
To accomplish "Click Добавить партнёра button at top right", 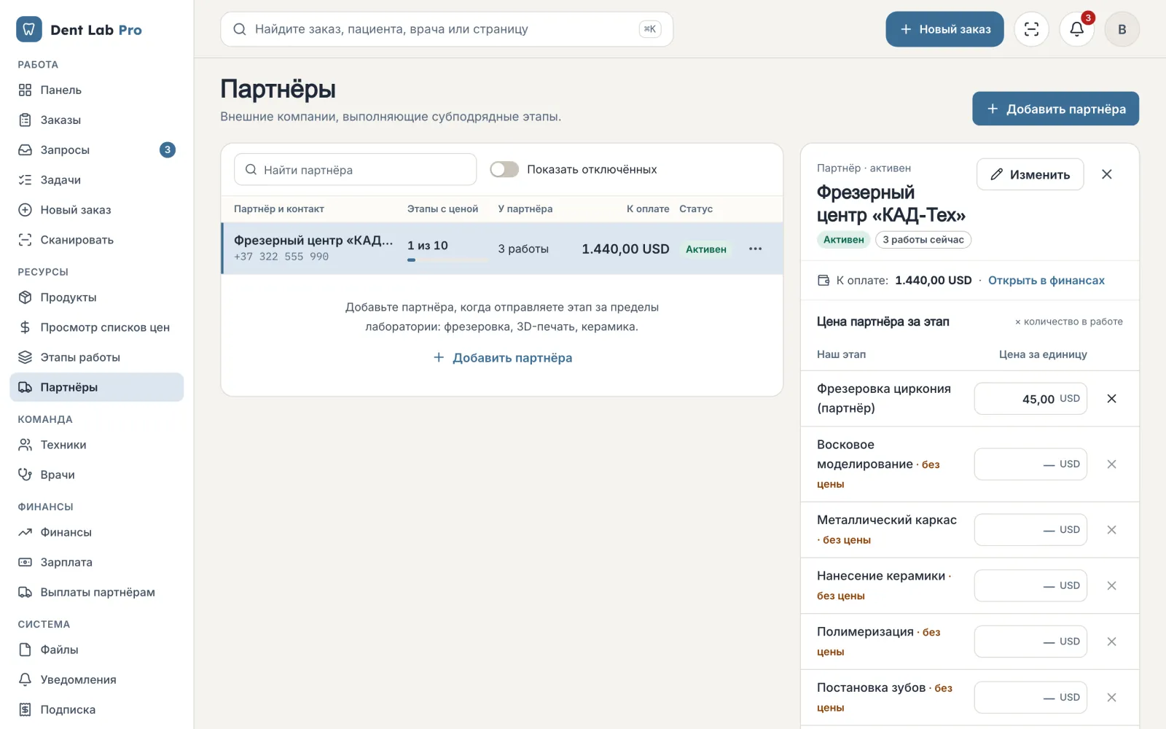I will 1055,109.
